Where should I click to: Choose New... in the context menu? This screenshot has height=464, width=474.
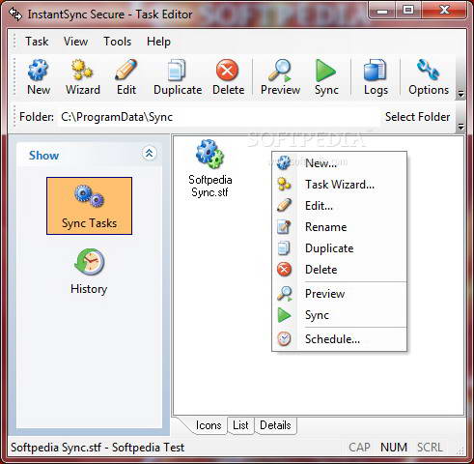340,163
